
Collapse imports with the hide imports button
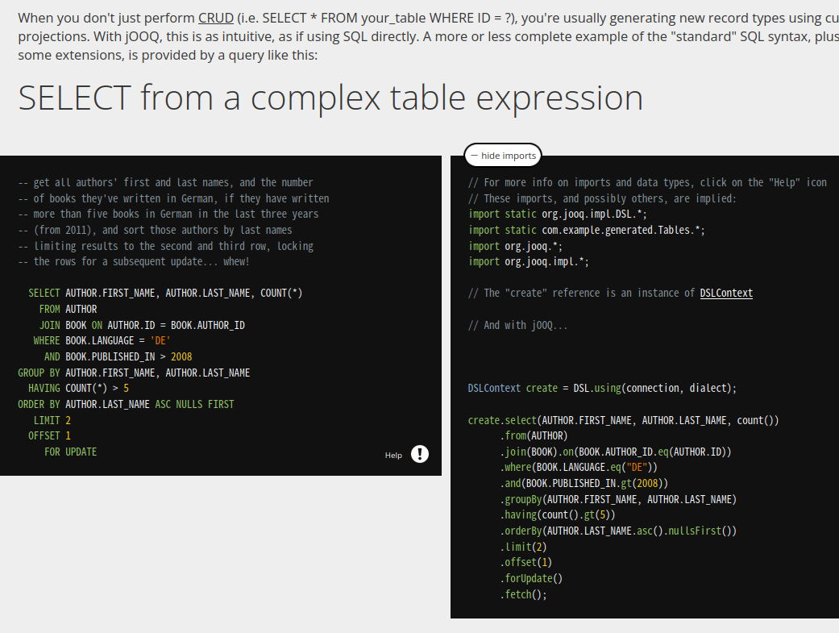[503, 156]
